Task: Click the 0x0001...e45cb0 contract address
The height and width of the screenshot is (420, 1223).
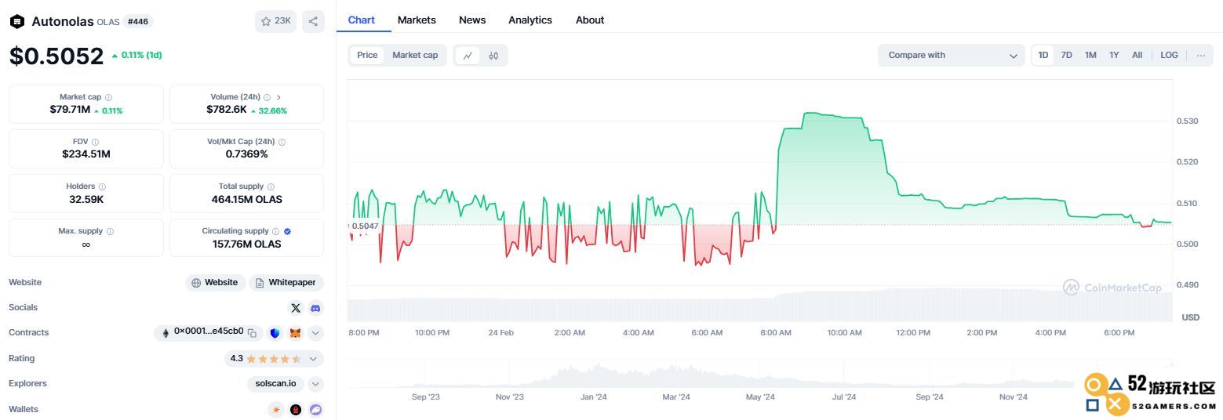Action: click(x=209, y=331)
